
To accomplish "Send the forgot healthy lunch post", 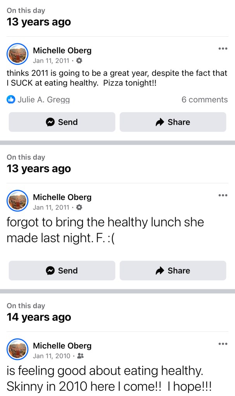I will (62, 271).
